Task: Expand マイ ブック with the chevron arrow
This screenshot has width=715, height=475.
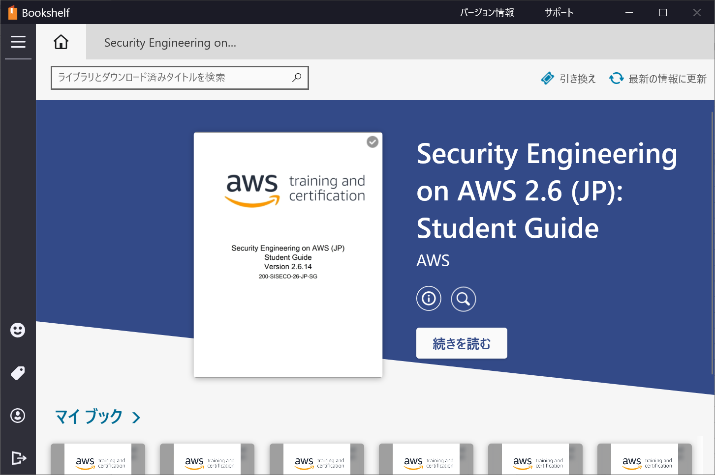Action: (136, 418)
